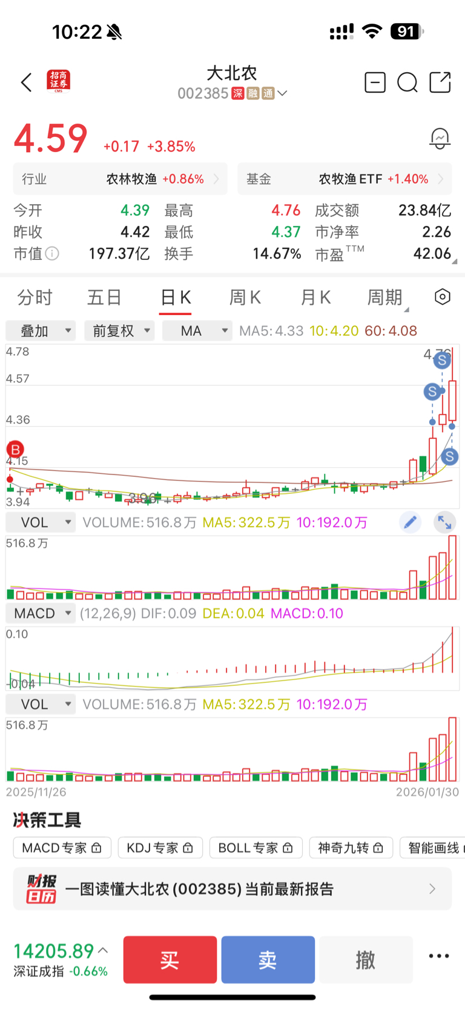Tap the 换手 14.67% value
The image size is (465, 1009).
(277, 253)
